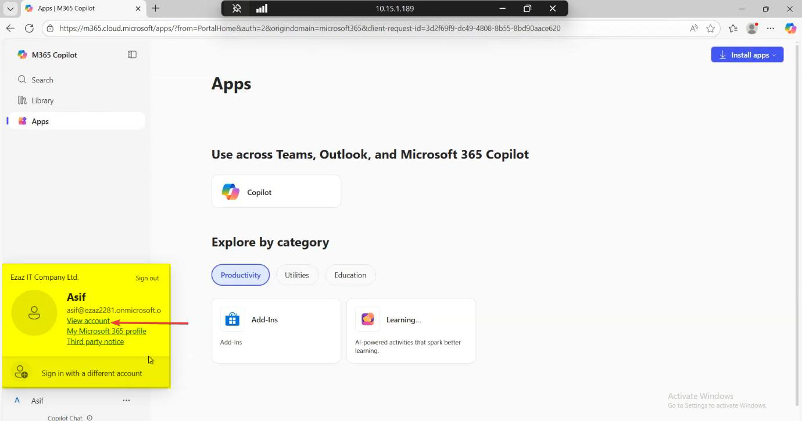Click Sign out in the account popup

(x=147, y=278)
